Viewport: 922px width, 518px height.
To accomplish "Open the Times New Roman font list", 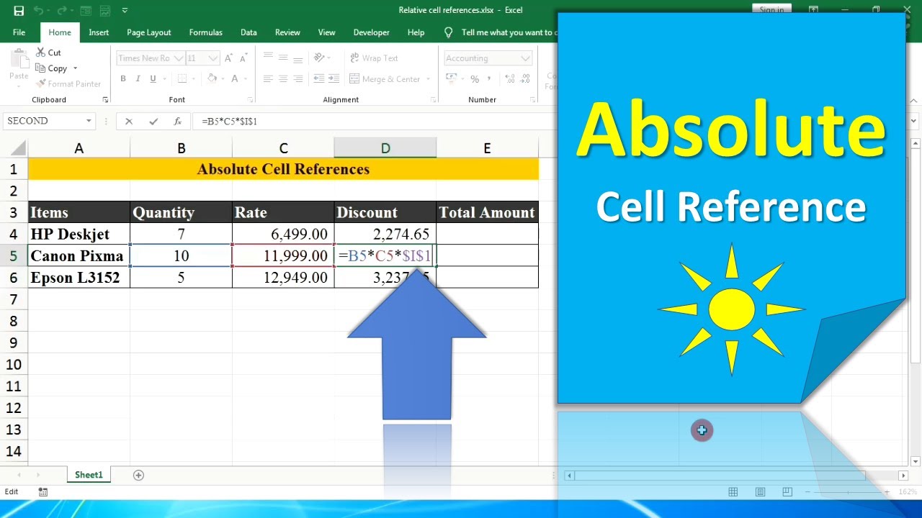I will [177, 58].
